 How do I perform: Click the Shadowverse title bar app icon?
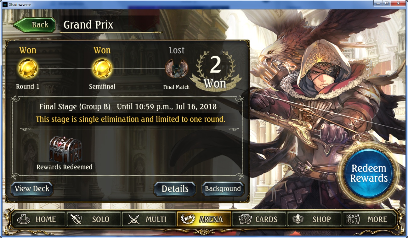pos(5,4)
